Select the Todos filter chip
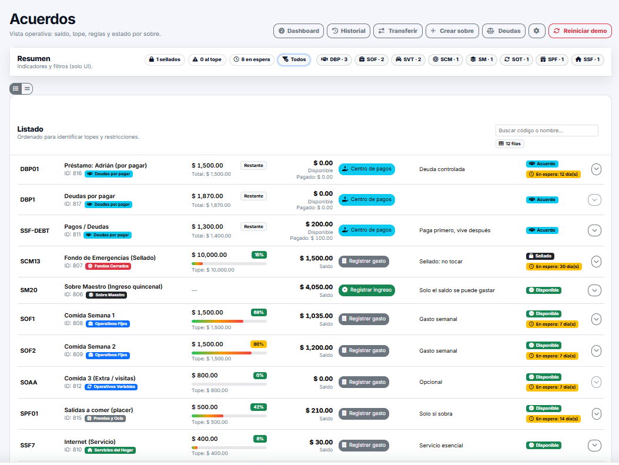 pos(294,59)
